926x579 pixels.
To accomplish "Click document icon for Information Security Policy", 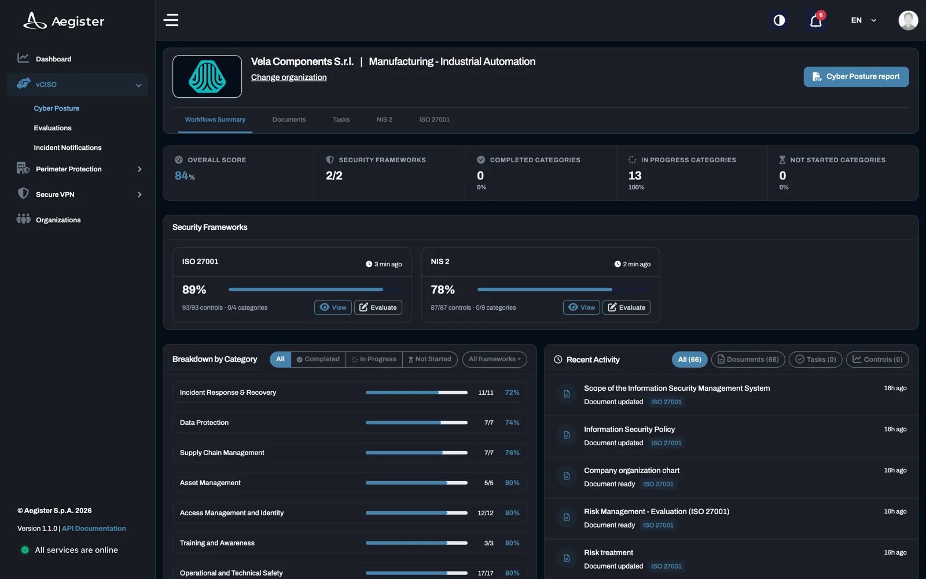I will click(567, 435).
